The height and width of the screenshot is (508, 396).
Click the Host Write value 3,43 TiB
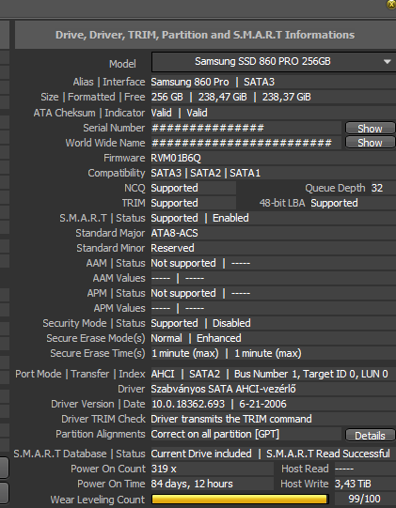[353, 484]
